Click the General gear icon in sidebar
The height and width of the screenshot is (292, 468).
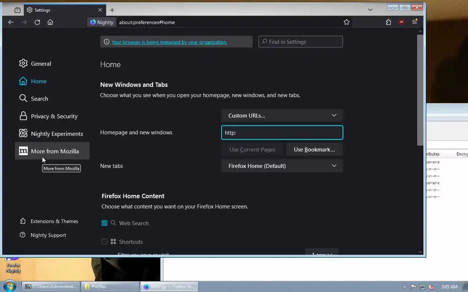point(23,64)
